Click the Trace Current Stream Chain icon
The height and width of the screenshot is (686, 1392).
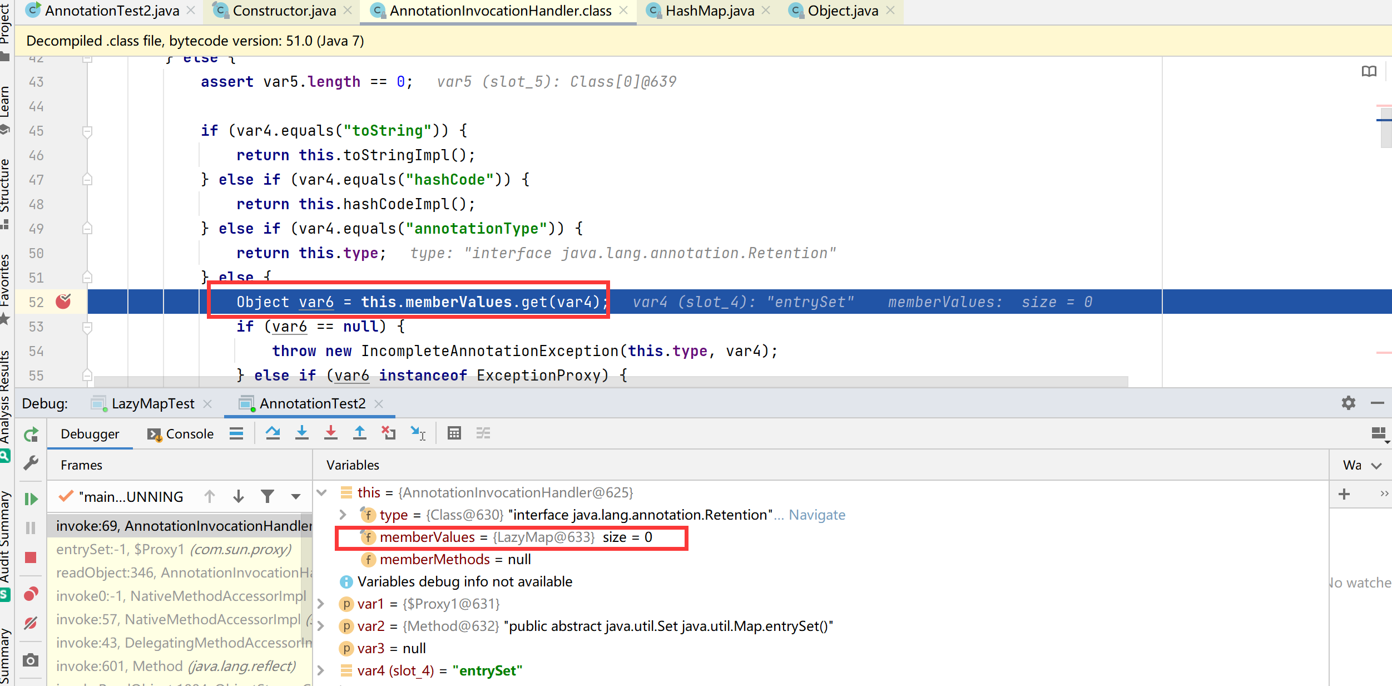483,433
